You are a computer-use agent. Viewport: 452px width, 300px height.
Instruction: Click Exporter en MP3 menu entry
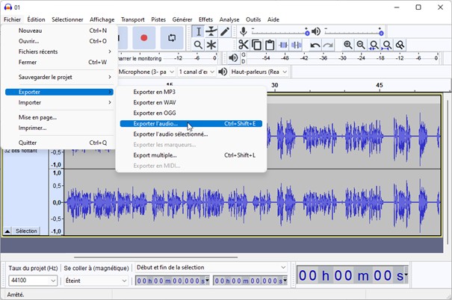point(154,92)
